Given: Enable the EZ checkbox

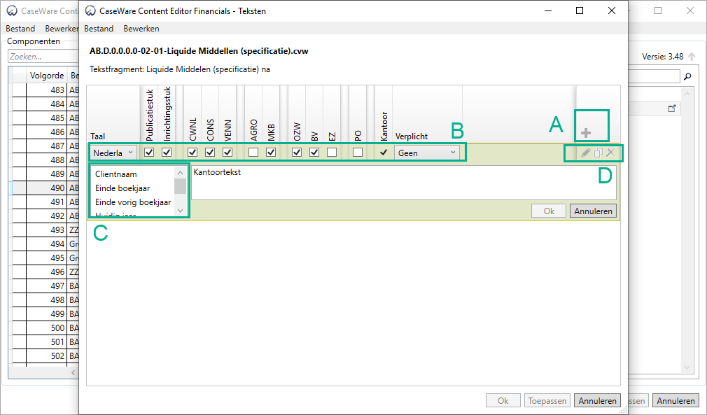Looking at the screenshot, I should 332,153.
